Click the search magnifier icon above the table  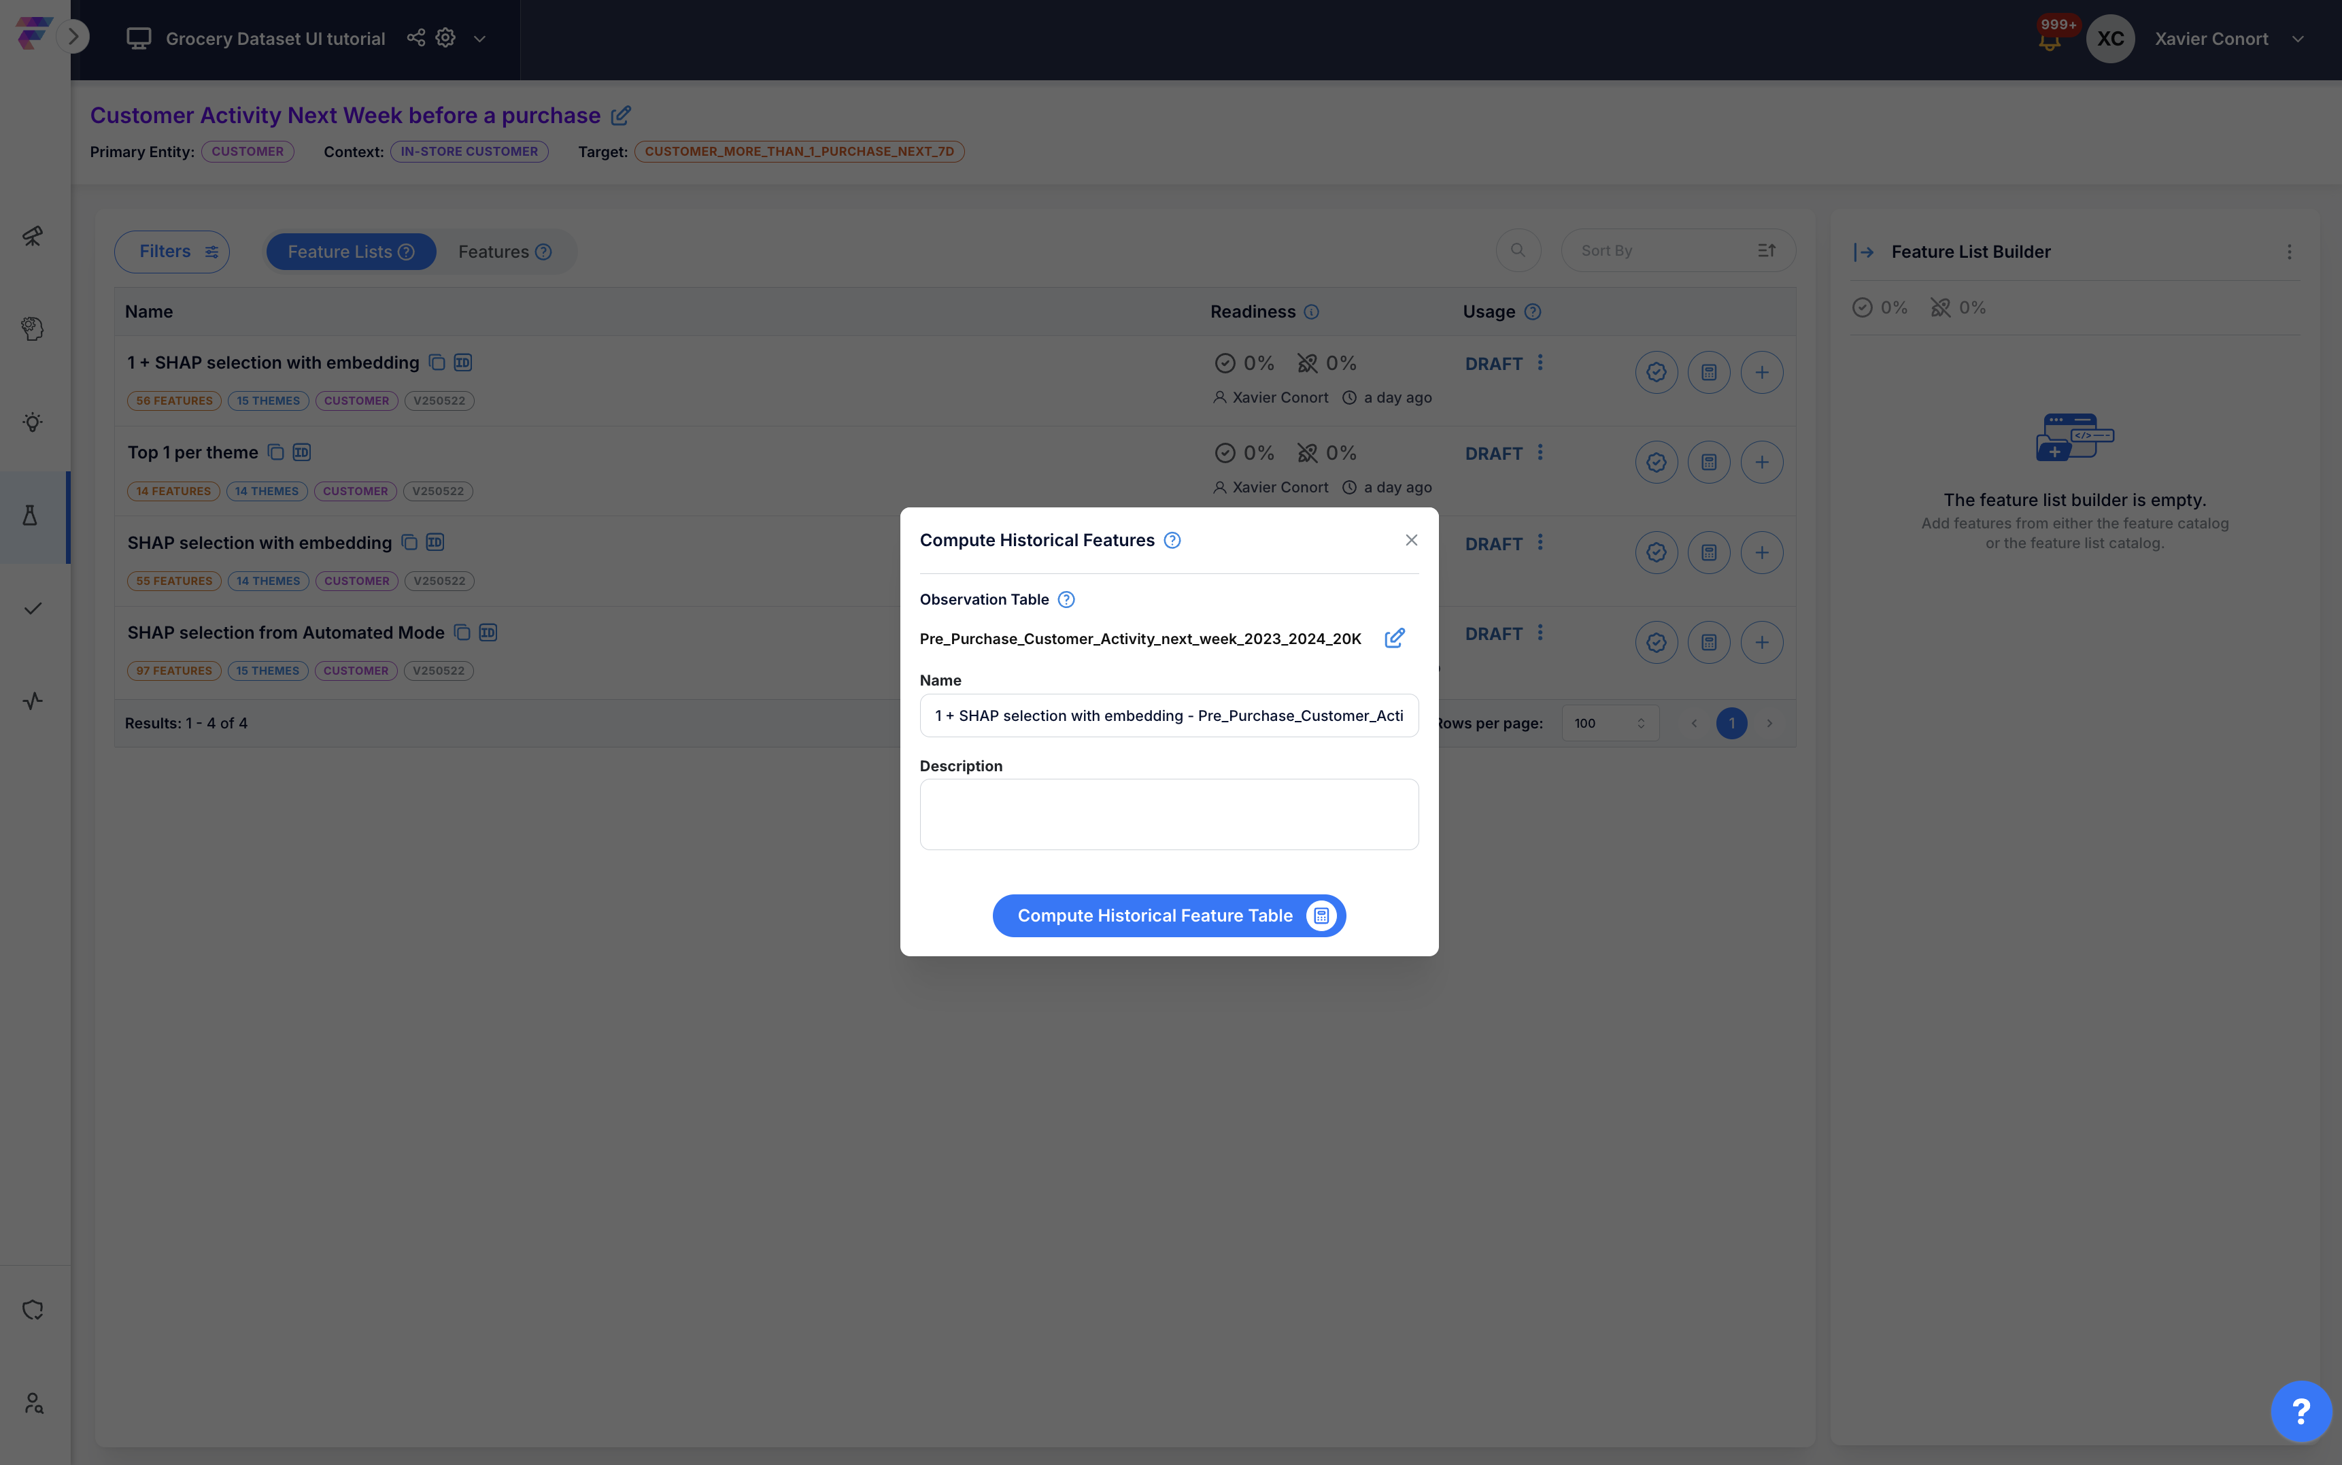[x=1518, y=251]
